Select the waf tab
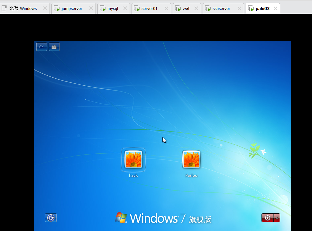This screenshot has height=231, width=312. [186, 8]
